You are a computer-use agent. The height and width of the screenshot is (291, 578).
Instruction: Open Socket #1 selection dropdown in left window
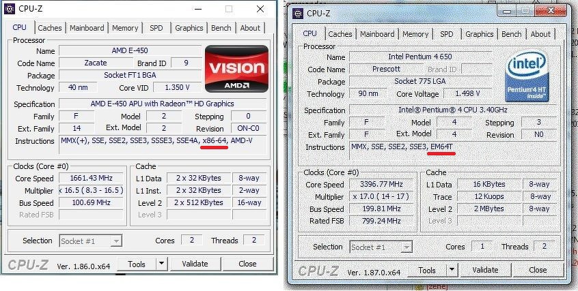(90, 241)
